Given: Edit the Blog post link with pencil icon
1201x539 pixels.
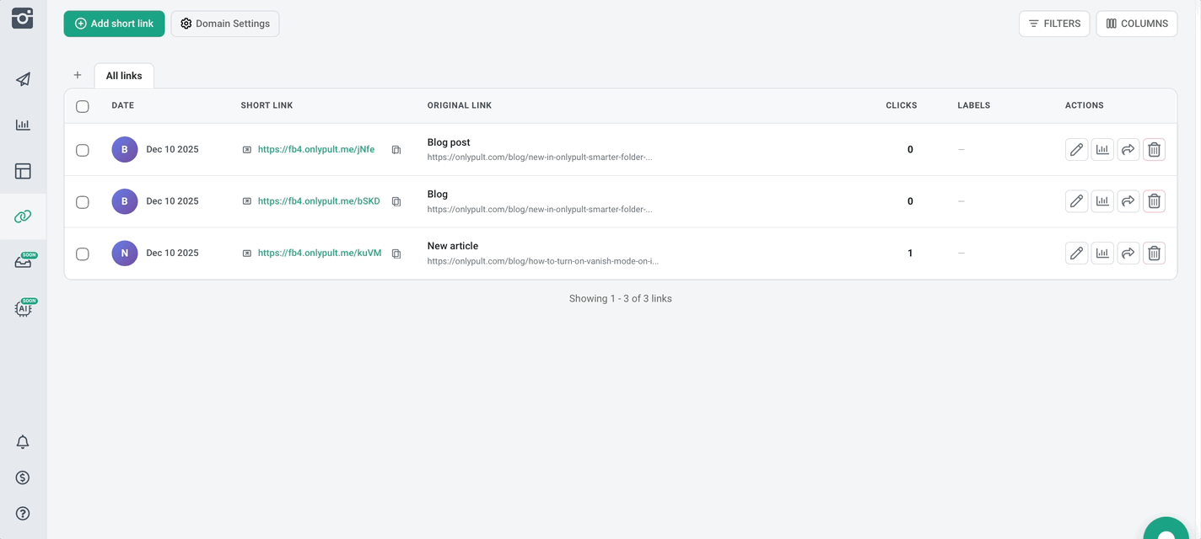Looking at the screenshot, I should click(1076, 149).
